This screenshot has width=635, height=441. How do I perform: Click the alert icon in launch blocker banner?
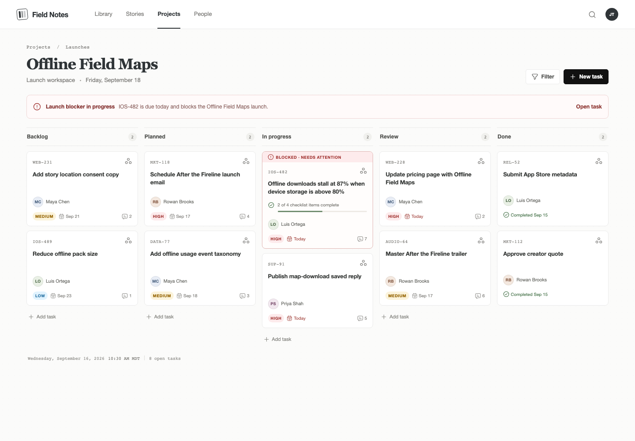pos(37,107)
